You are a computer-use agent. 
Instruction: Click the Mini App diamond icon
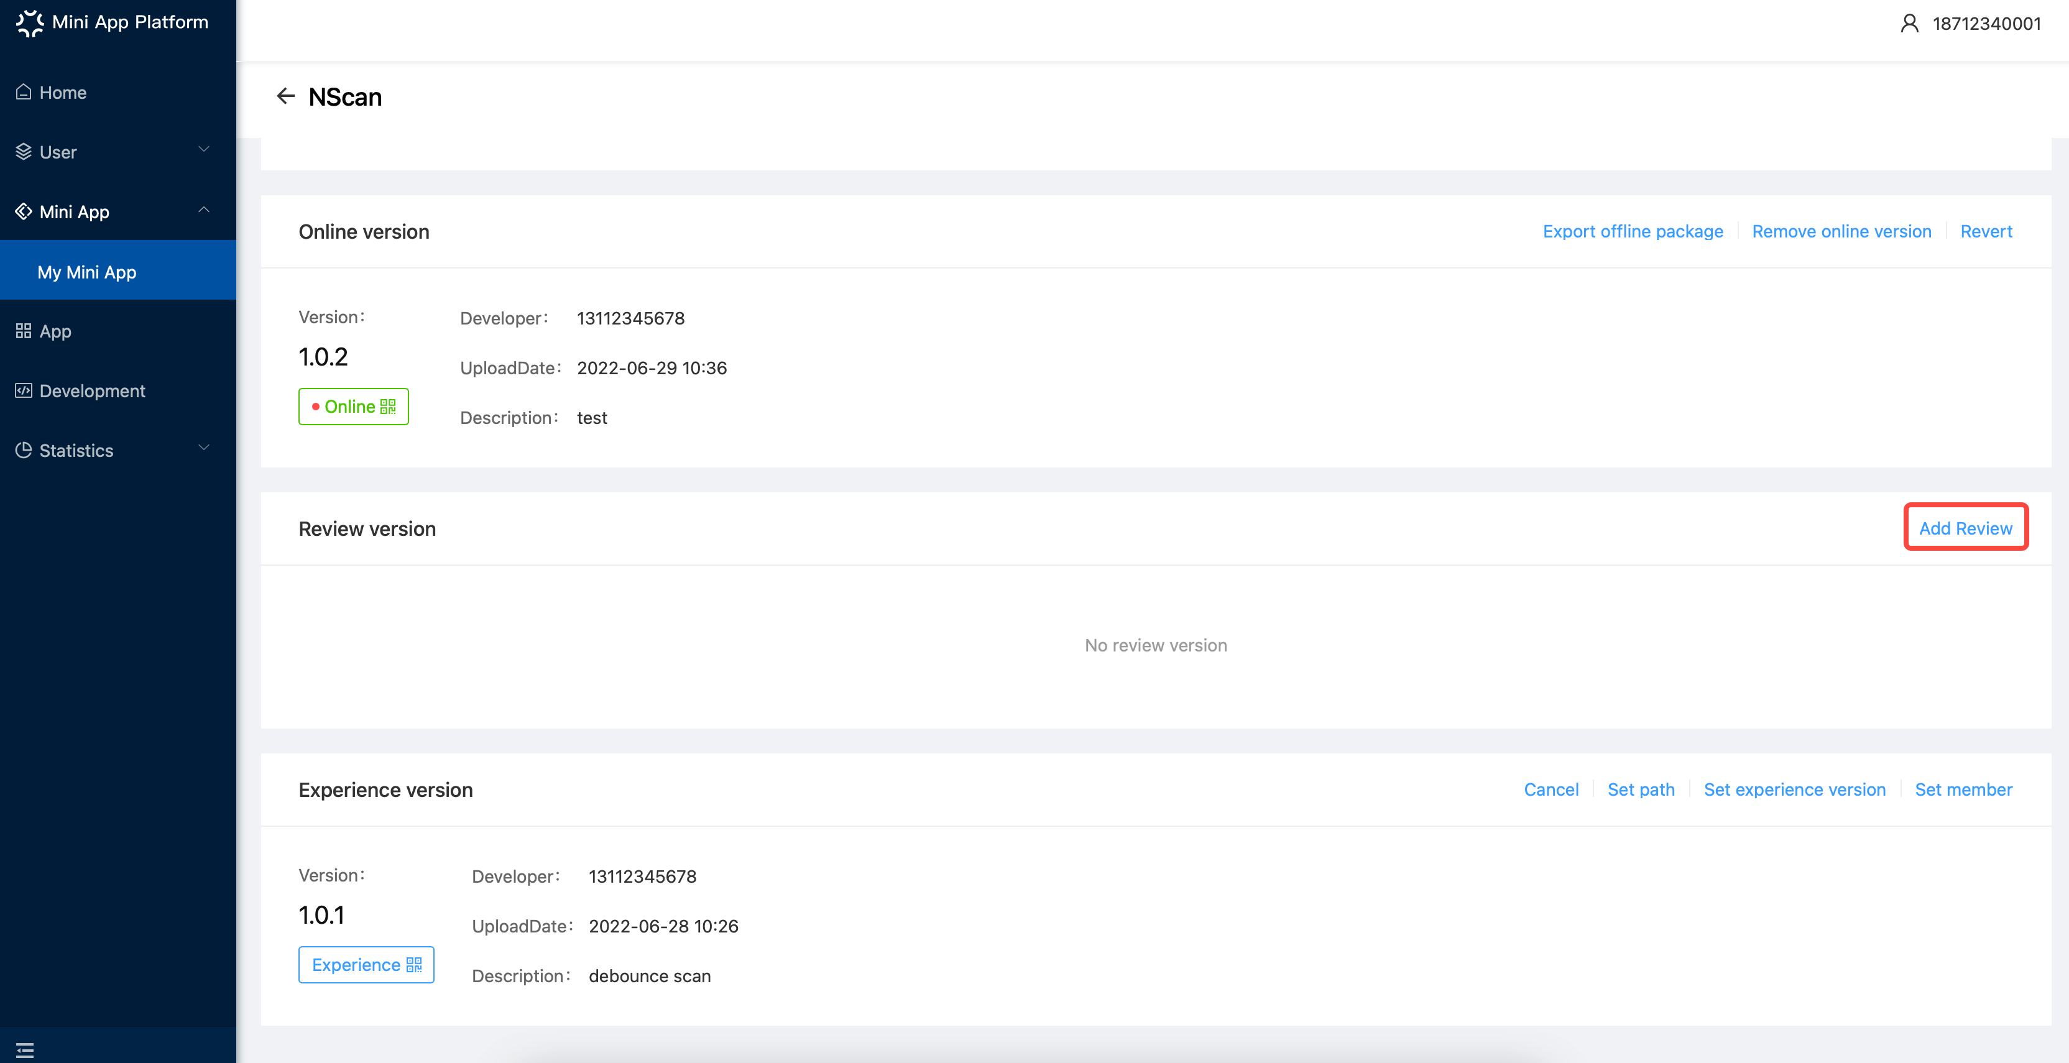pyautogui.click(x=23, y=211)
